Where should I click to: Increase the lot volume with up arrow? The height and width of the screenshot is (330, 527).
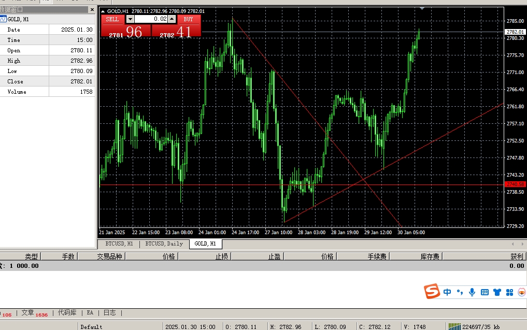point(172,19)
